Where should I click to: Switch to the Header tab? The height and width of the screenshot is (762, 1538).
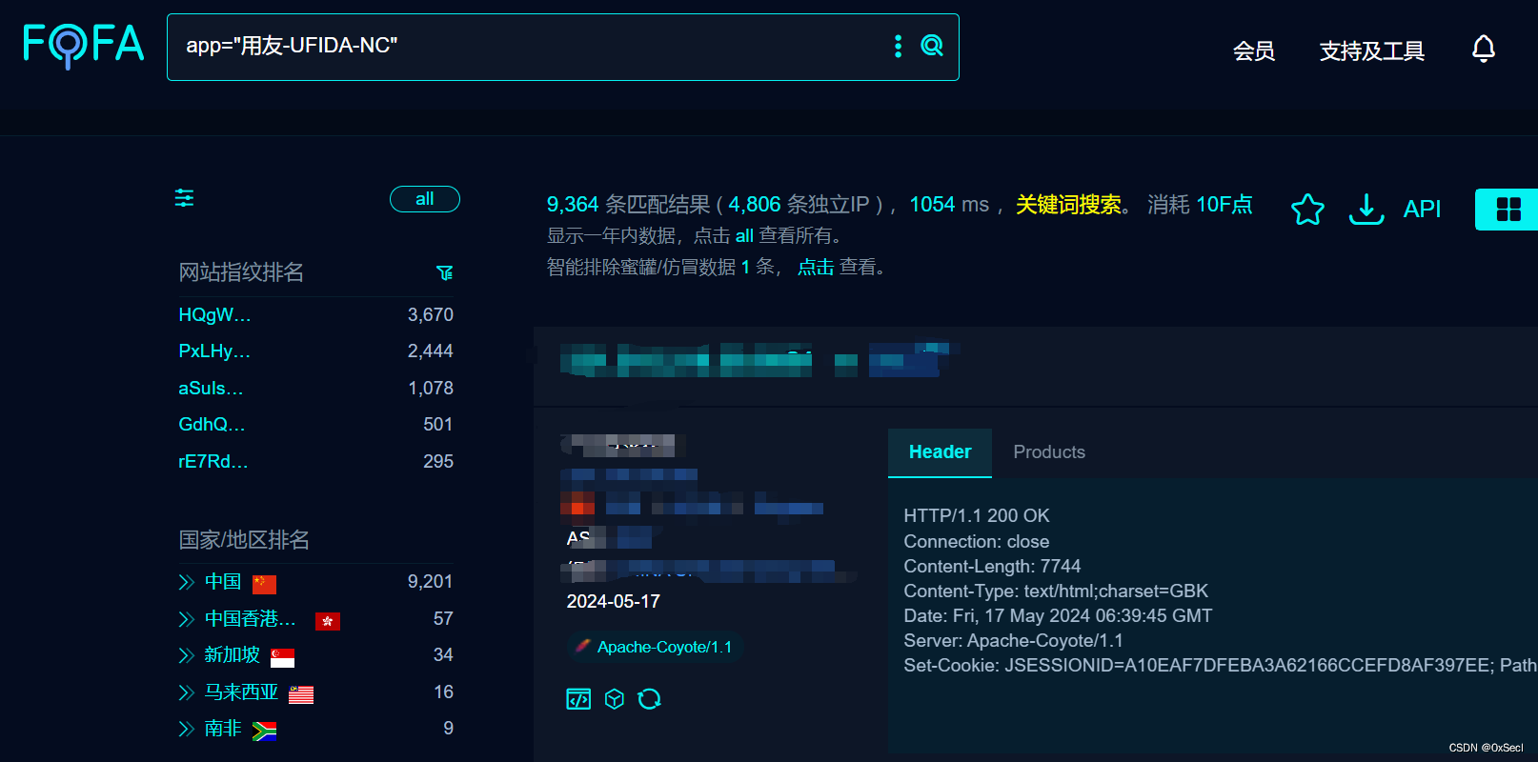(940, 452)
